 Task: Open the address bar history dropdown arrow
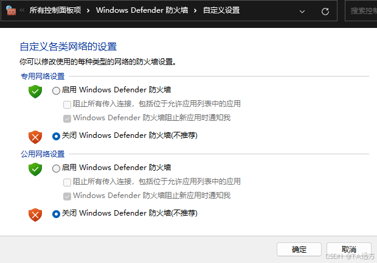(302, 12)
